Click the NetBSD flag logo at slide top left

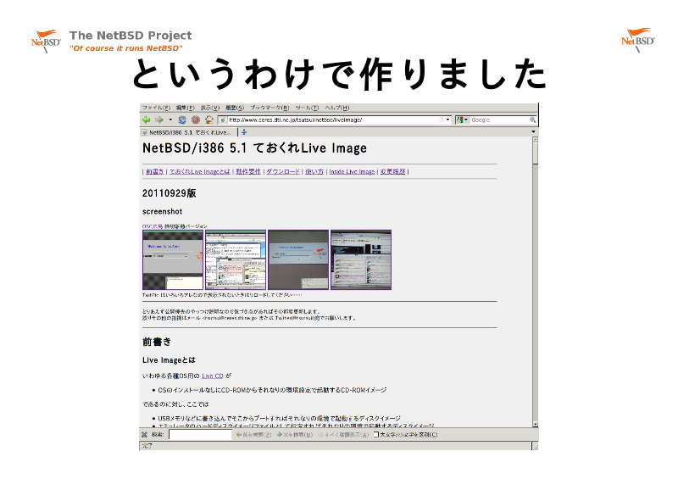pos(46,41)
